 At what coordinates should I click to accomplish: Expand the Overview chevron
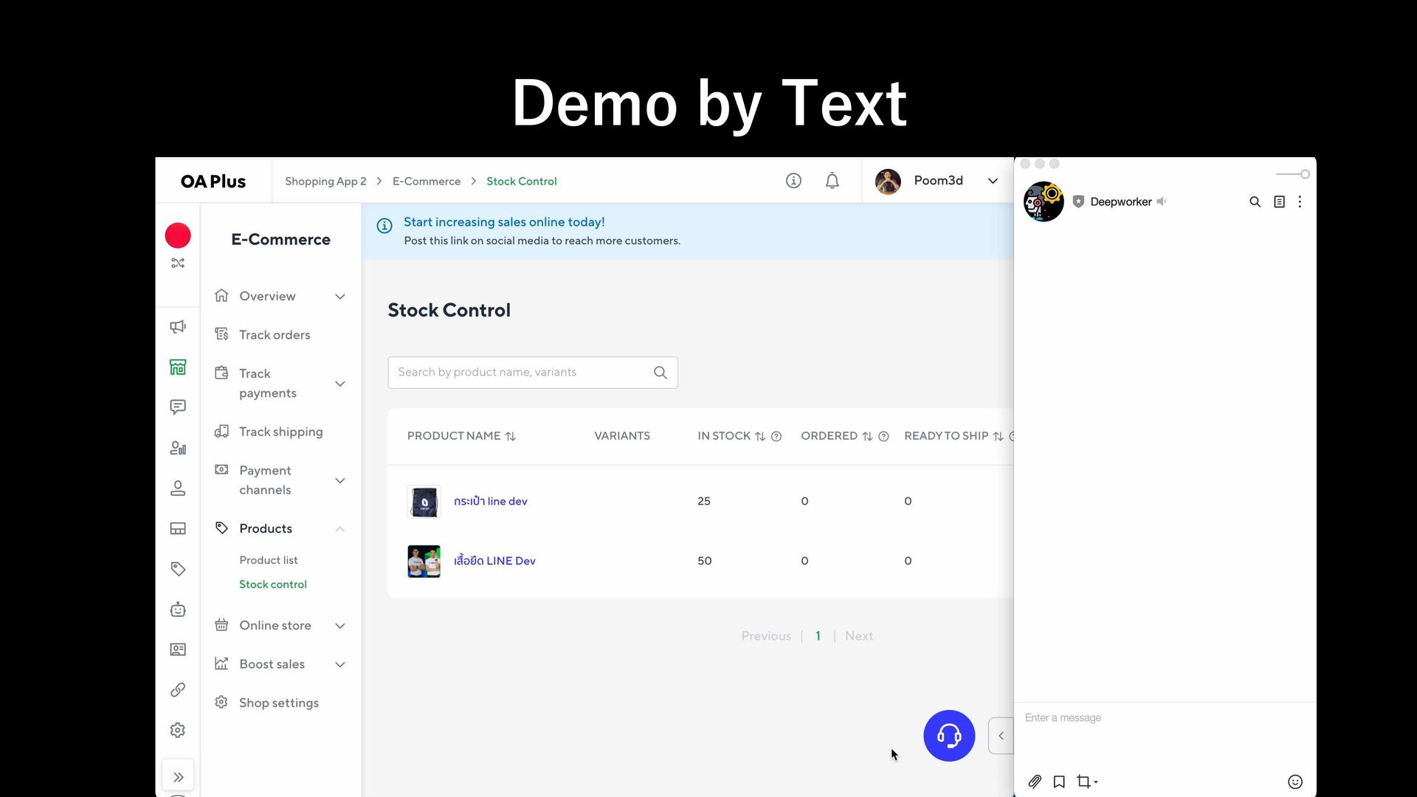[x=340, y=297]
